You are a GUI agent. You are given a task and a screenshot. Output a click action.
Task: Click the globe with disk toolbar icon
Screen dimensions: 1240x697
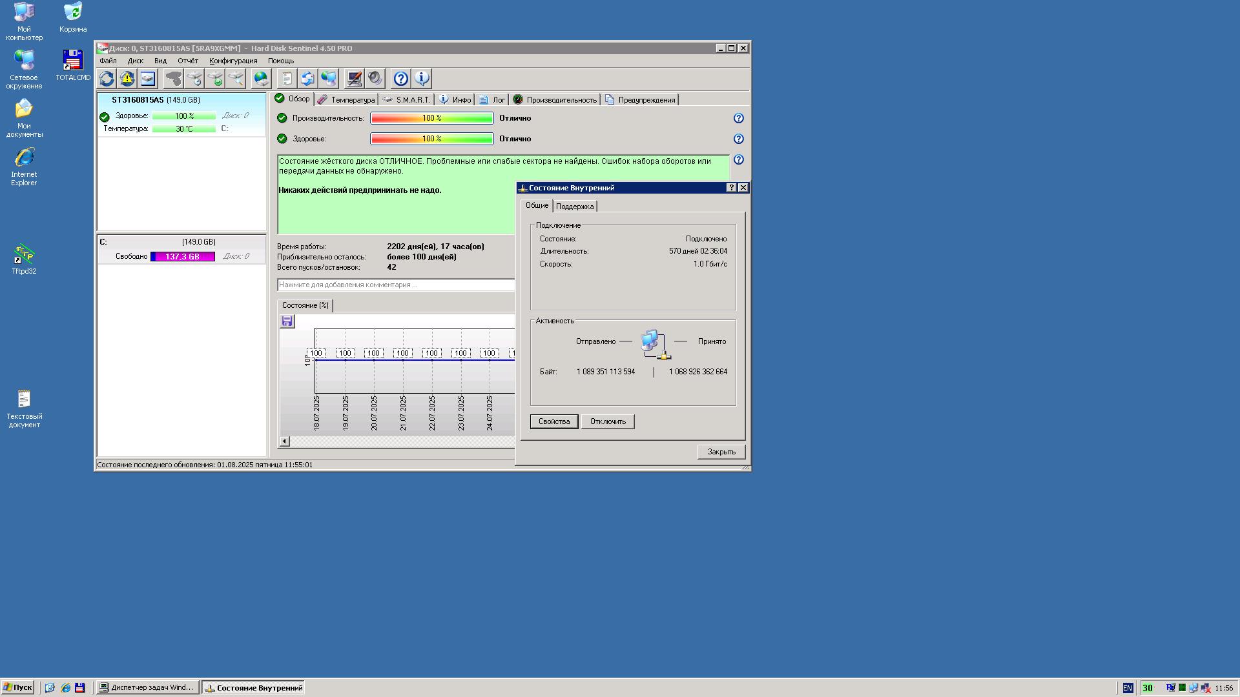(261, 79)
